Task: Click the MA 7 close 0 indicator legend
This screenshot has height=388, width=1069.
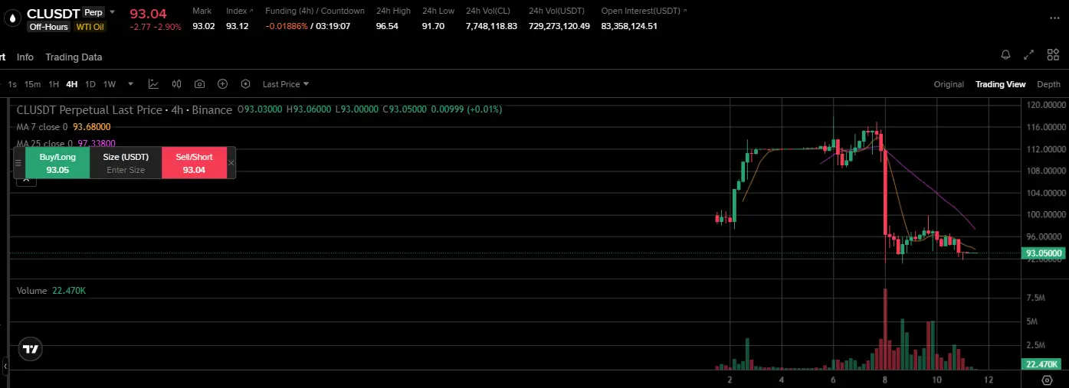Action: (x=64, y=127)
